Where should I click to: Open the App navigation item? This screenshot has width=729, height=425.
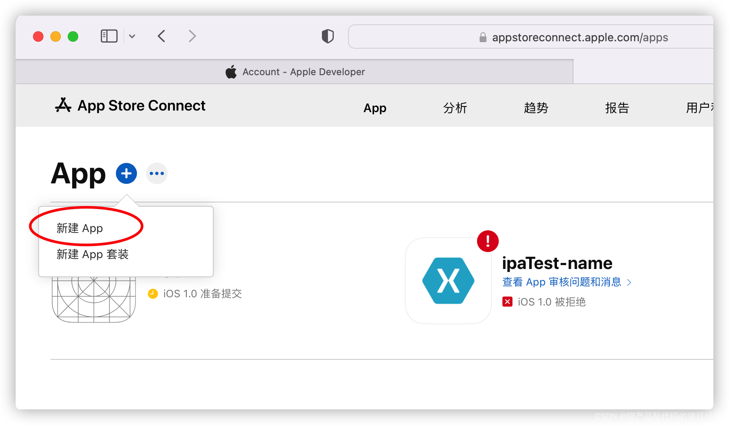click(x=375, y=108)
